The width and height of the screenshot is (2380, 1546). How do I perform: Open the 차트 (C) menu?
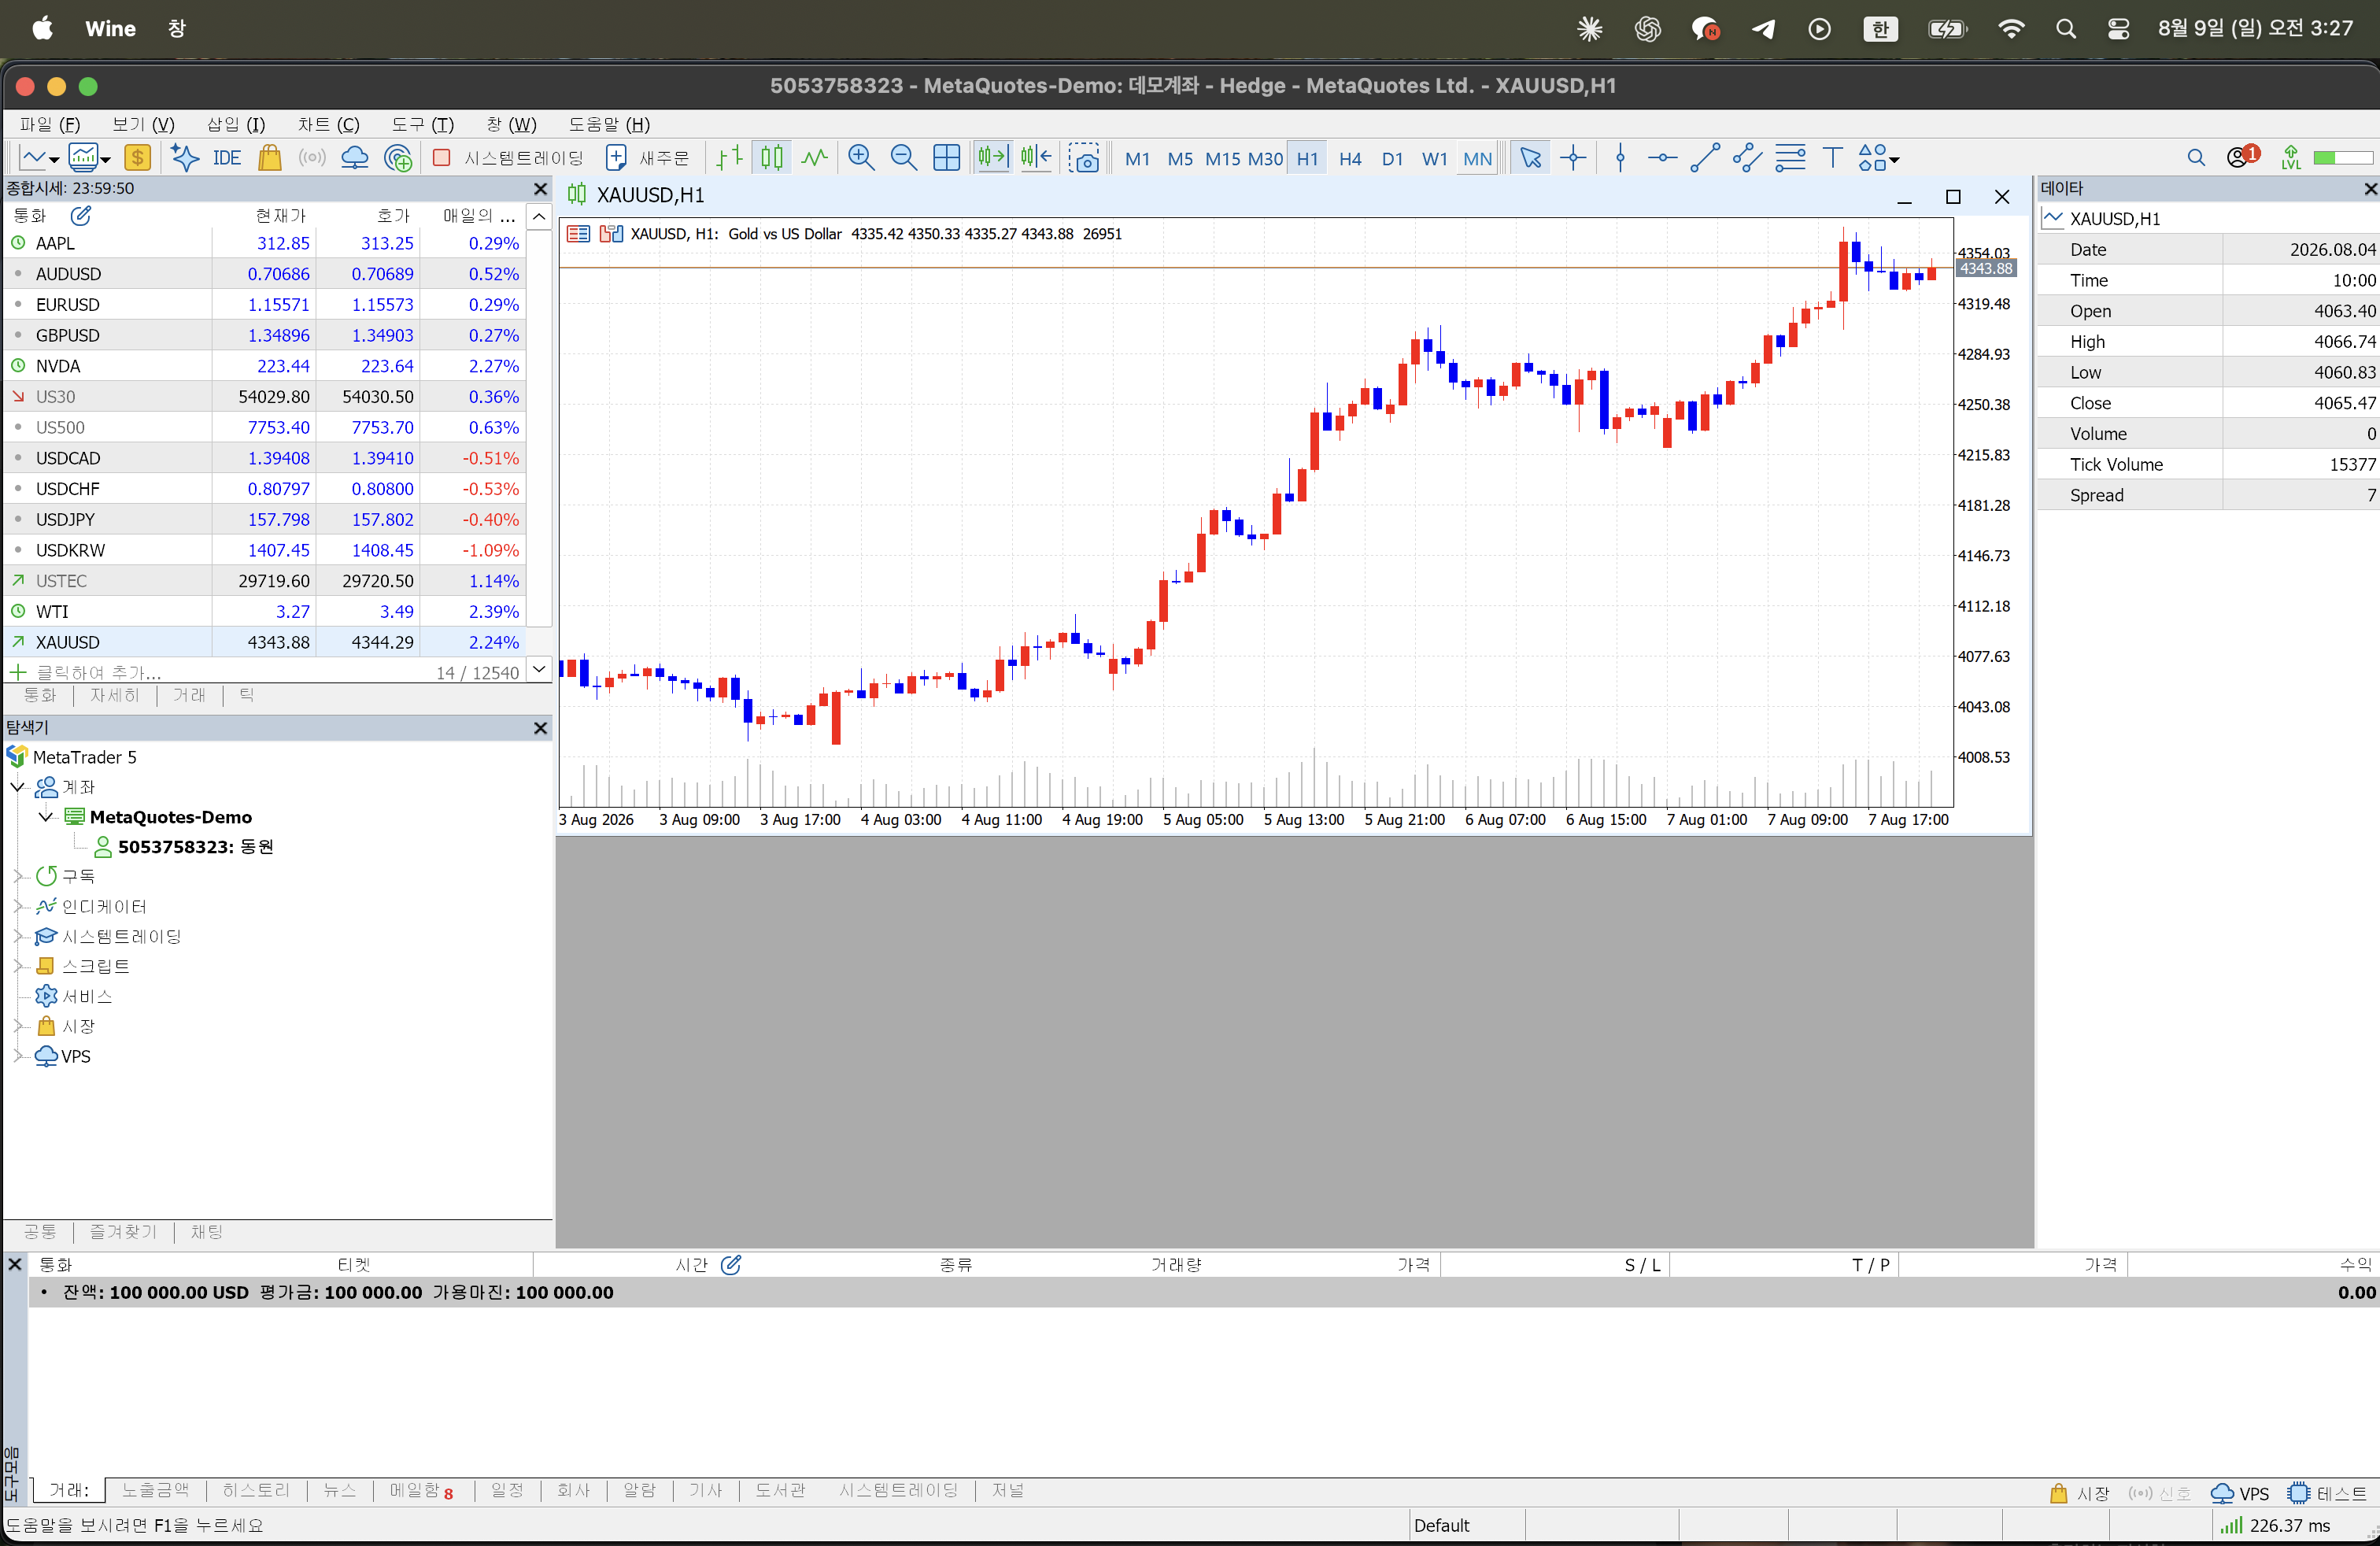click(328, 124)
